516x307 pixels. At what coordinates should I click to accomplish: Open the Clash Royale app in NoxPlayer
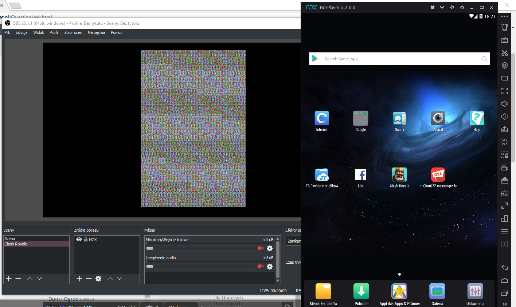[x=399, y=175]
